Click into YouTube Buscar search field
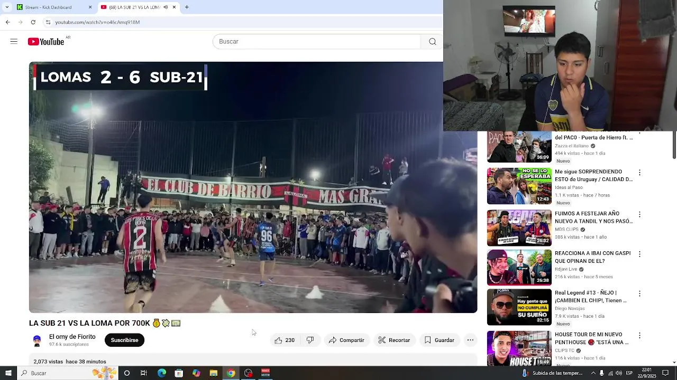The height and width of the screenshot is (380, 677). click(316, 42)
